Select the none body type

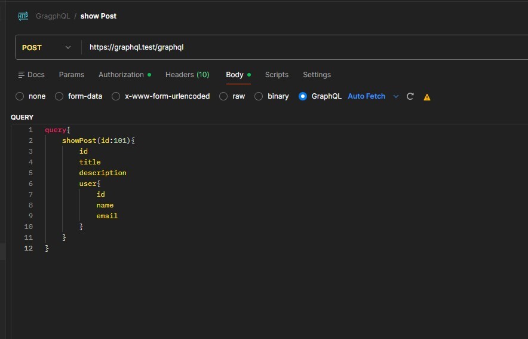(x=20, y=96)
